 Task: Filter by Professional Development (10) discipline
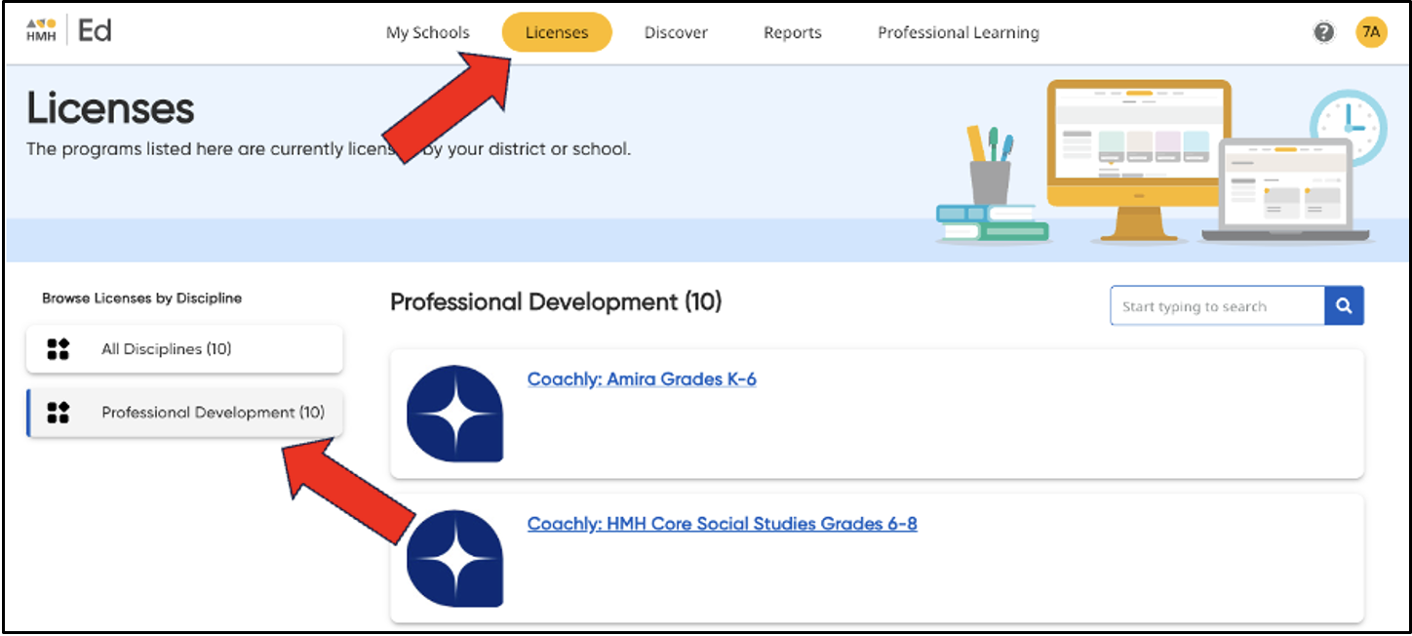[184, 413]
